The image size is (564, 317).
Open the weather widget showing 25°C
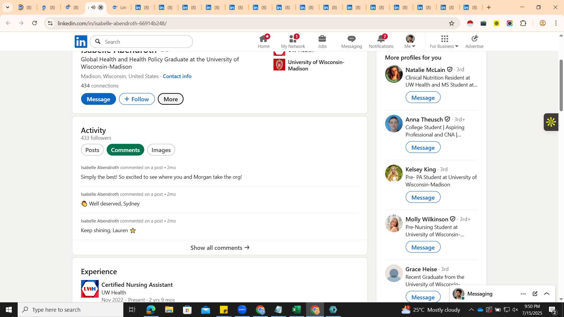point(430,310)
